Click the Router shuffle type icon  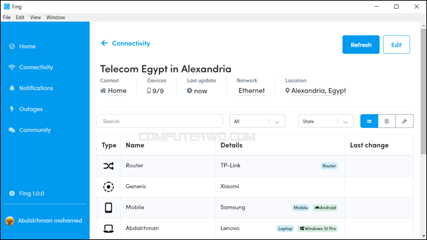click(x=108, y=166)
